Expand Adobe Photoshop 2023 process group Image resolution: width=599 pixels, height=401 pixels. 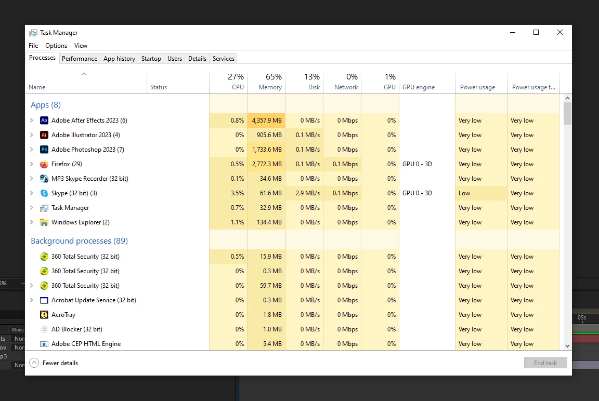click(31, 150)
